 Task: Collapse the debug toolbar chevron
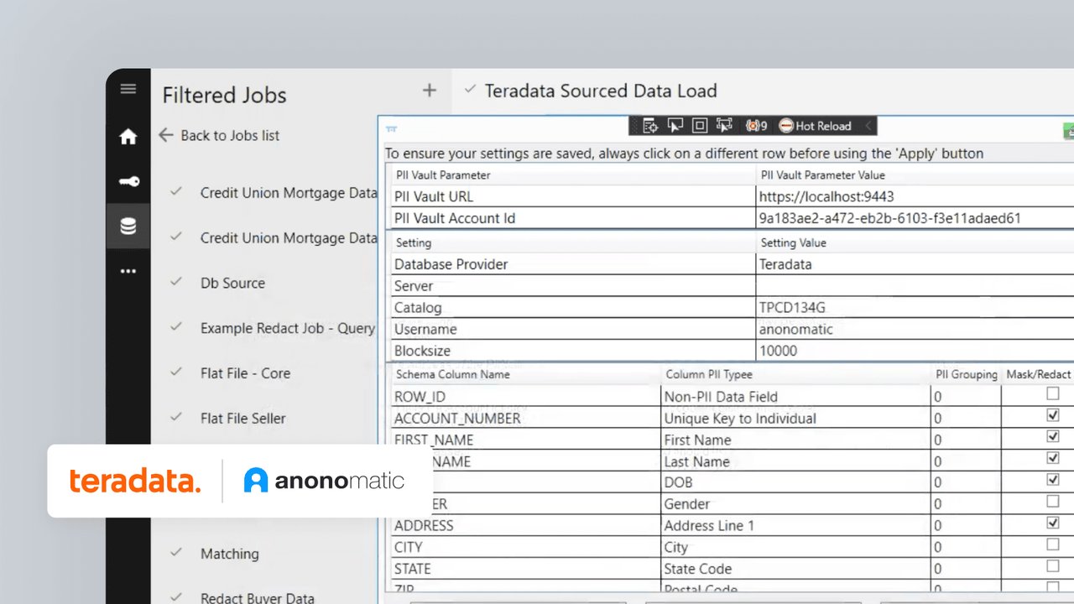pyautogui.click(x=868, y=126)
